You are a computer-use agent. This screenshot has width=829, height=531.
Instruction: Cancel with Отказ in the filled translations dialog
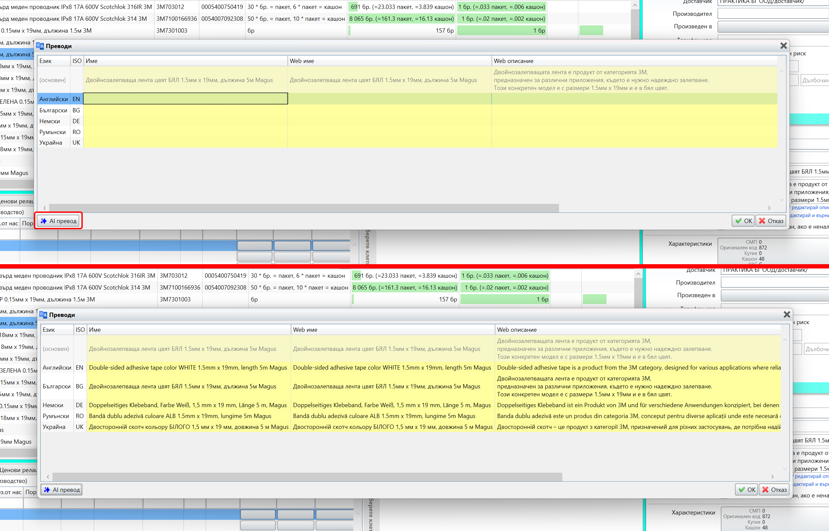point(774,489)
